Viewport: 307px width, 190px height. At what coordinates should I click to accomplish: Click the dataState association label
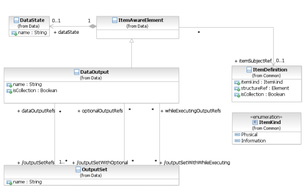[x=67, y=32]
